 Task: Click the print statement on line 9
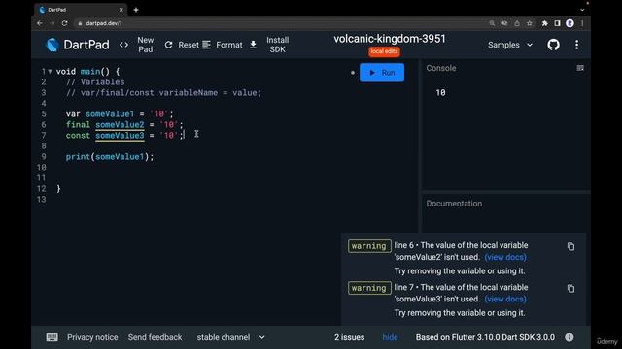click(110, 157)
